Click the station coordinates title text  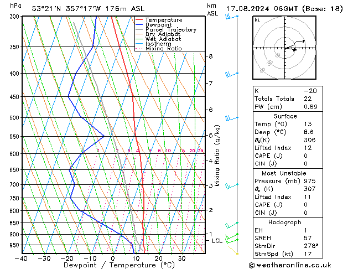pyautogui.click(x=88, y=9)
